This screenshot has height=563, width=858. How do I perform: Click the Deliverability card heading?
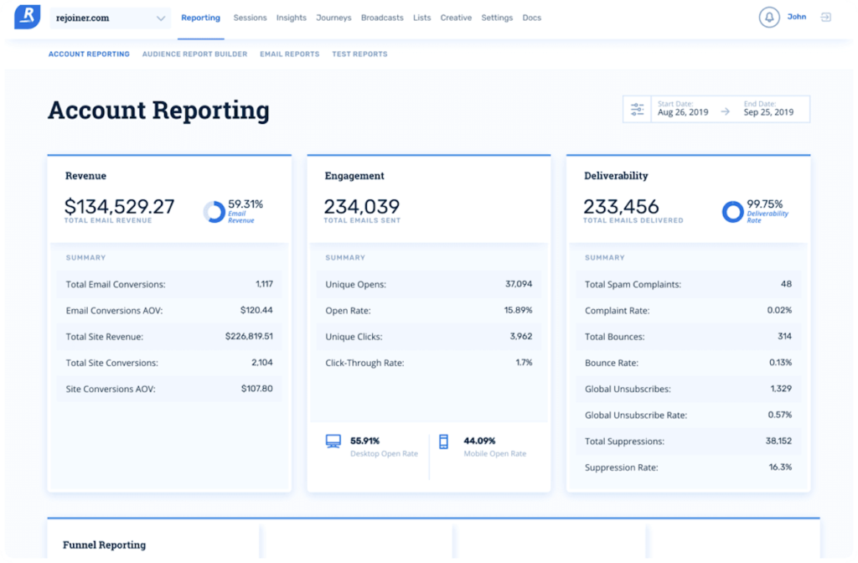tap(616, 176)
